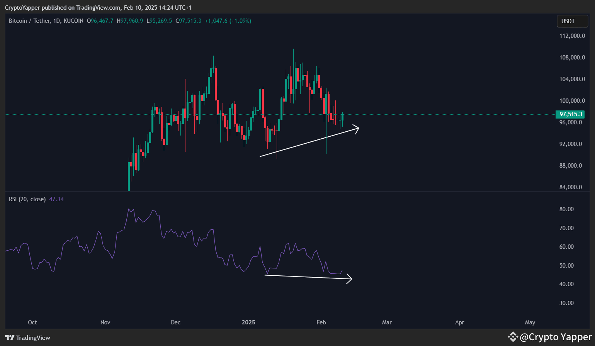
Task: Select the USDT currency button
Action: 572,21
